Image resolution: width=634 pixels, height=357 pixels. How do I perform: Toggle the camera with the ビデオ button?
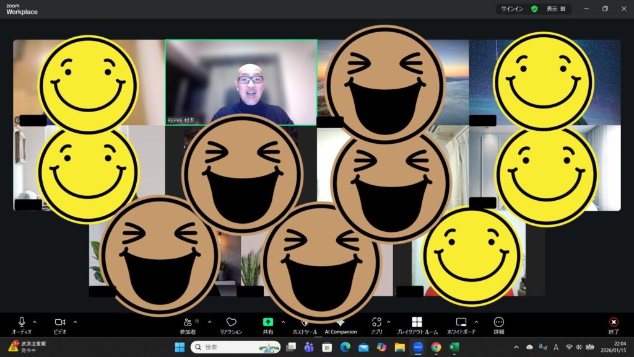[60, 322]
